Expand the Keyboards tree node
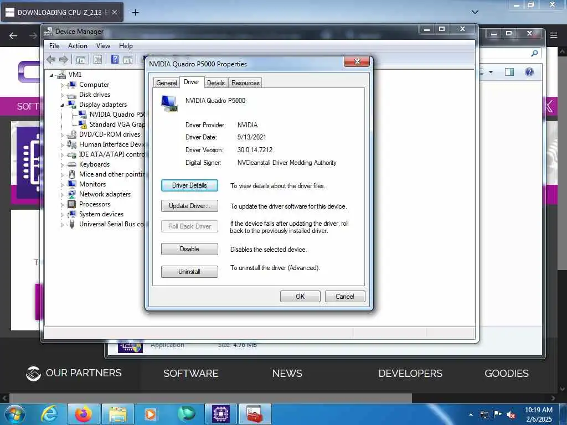The height and width of the screenshot is (425, 567). tap(62, 165)
